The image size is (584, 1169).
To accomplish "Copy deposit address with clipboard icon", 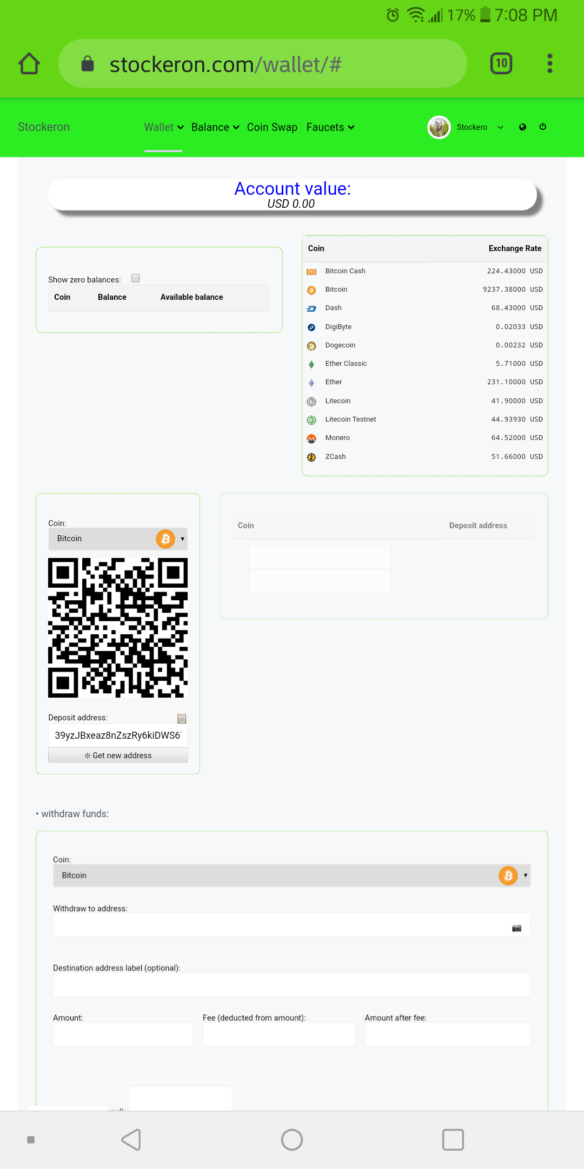I will click(182, 719).
